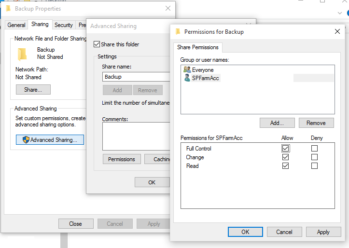Open Permissions in Advanced Sharing dialog
Viewport: 349px width, 248px height.
[x=122, y=159]
